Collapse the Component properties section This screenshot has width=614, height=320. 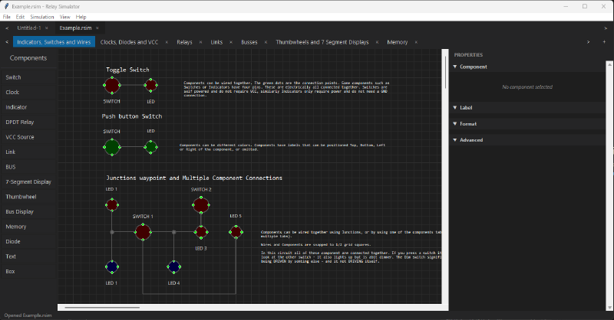(x=472, y=67)
